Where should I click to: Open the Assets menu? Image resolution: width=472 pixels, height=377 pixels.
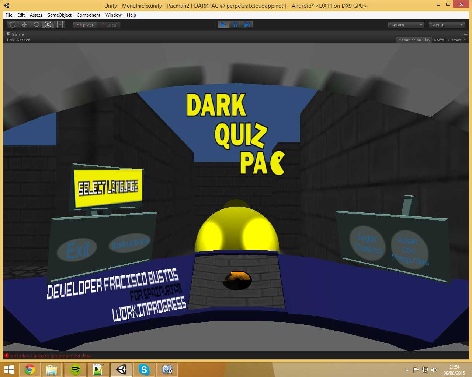36,15
